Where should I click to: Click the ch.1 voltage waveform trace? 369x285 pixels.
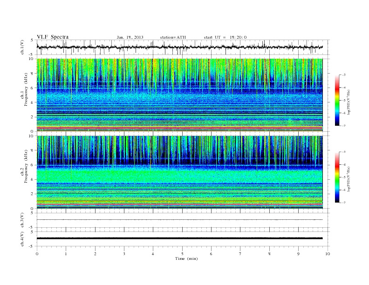179,47
